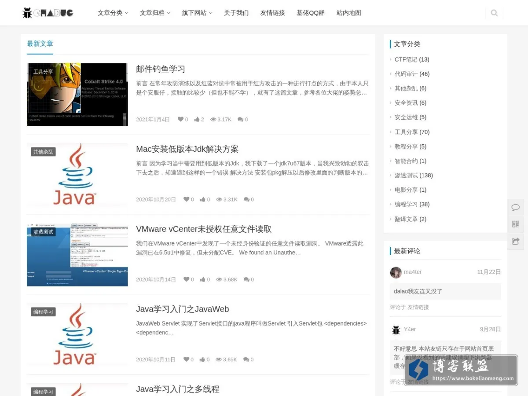The height and width of the screenshot is (396, 528).
Task: Open the 代码审计 category
Action: pyautogui.click(x=406, y=74)
